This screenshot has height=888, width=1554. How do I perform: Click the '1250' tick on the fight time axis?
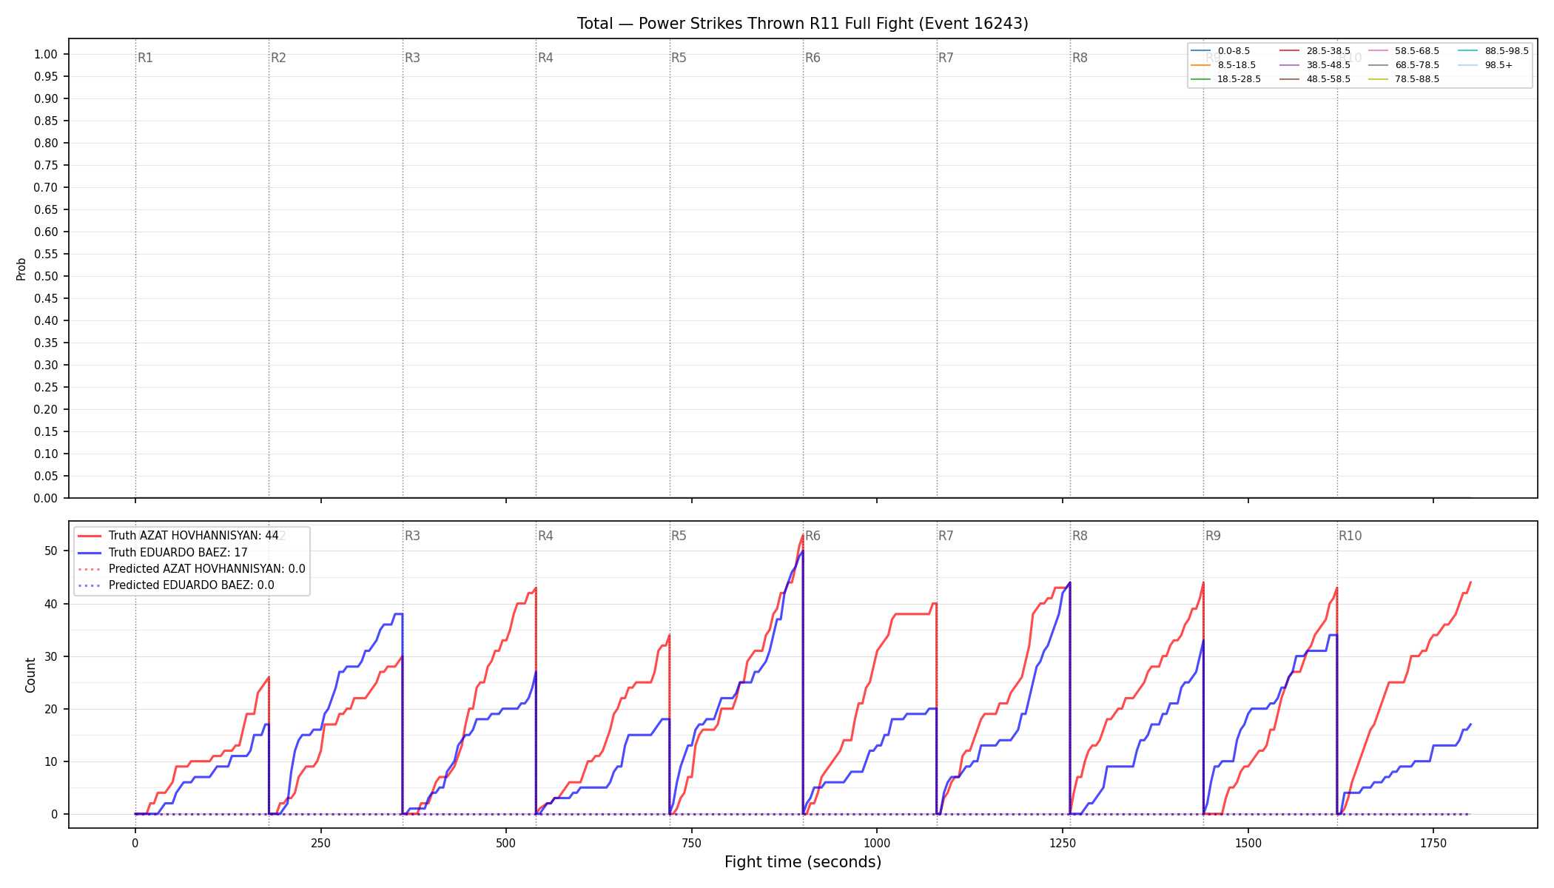coord(1063,843)
